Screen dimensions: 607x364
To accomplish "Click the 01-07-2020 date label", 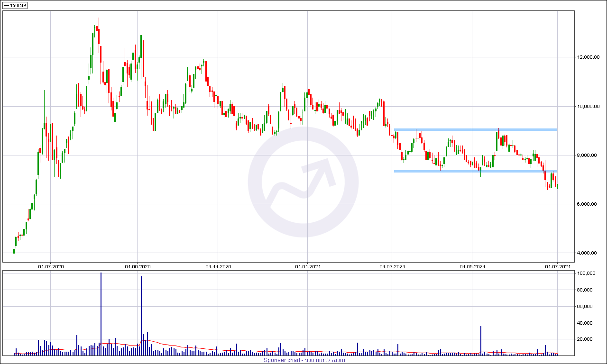I will pos(51,267).
